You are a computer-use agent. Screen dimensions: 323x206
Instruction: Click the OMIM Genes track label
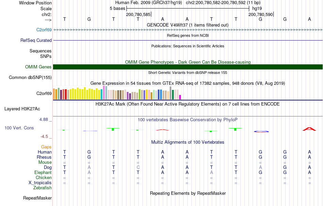38,67
